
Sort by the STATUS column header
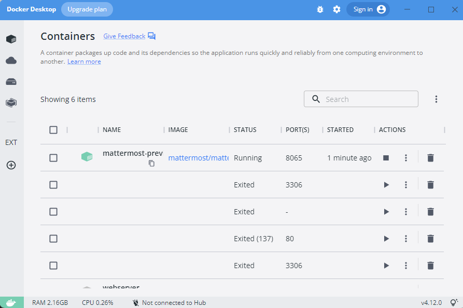[x=245, y=130]
